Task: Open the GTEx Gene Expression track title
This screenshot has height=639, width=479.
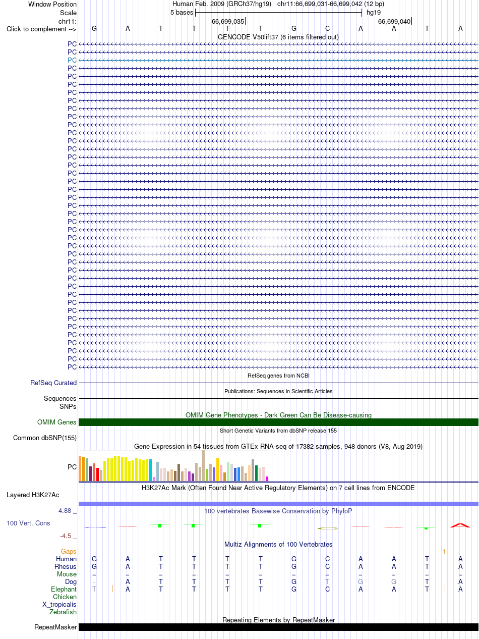Action: click(278, 446)
